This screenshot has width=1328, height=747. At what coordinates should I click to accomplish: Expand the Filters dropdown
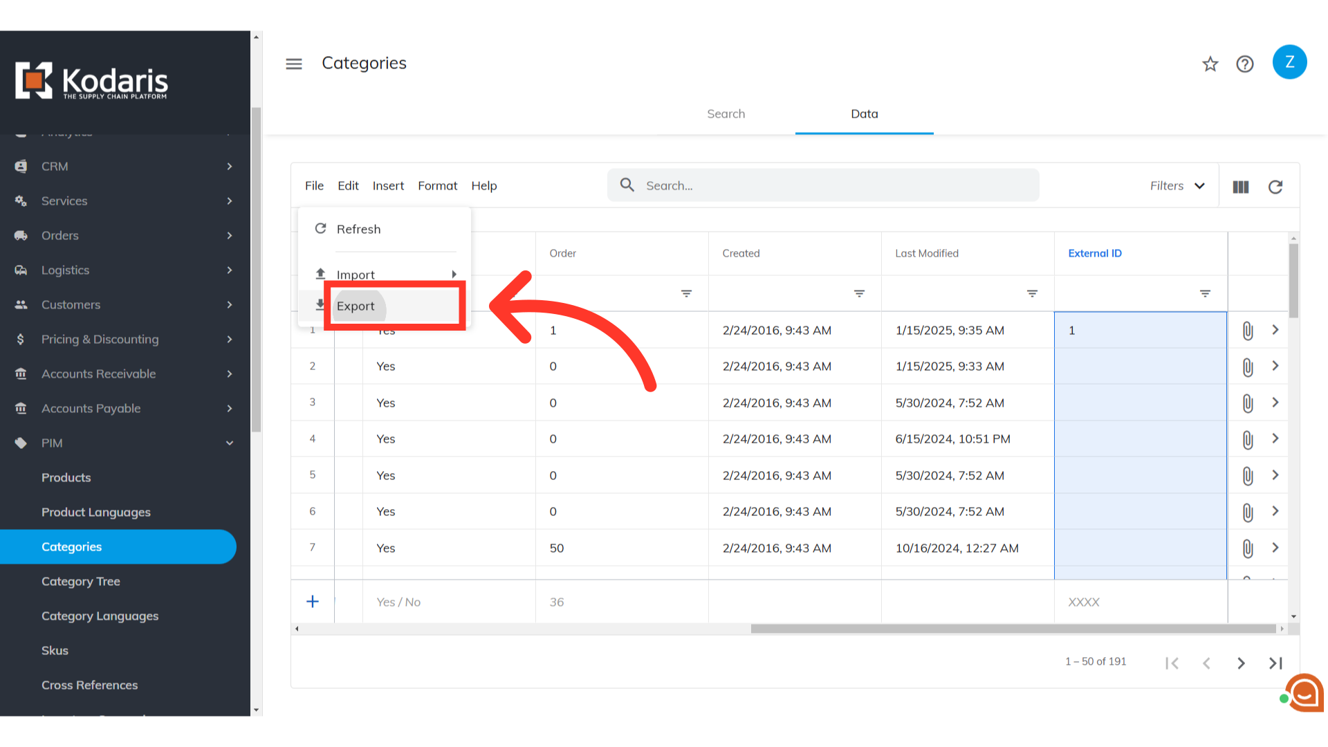pyautogui.click(x=1177, y=186)
